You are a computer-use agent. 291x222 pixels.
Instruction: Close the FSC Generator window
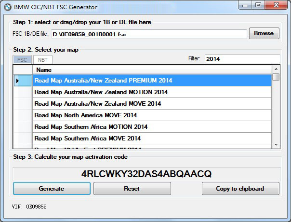pos(276,5)
